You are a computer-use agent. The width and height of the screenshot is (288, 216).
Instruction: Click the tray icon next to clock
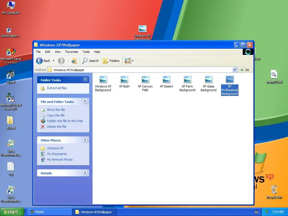[267, 212]
